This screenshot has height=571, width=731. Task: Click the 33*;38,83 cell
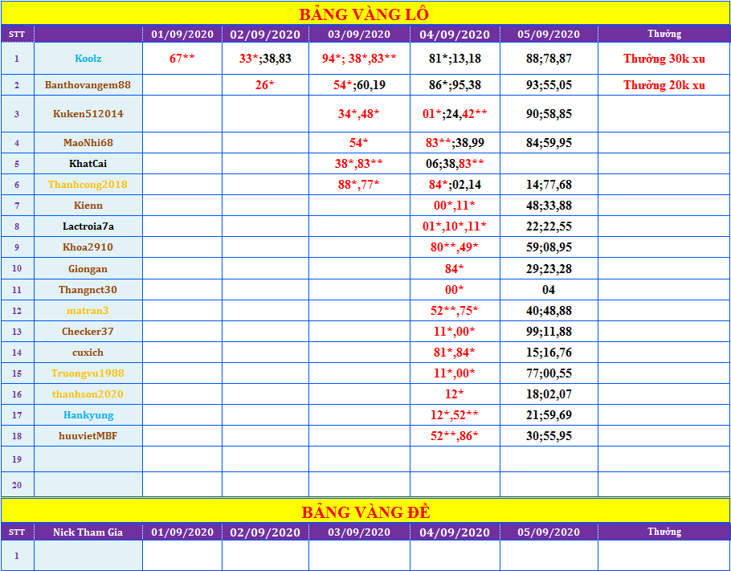(x=265, y=59)
